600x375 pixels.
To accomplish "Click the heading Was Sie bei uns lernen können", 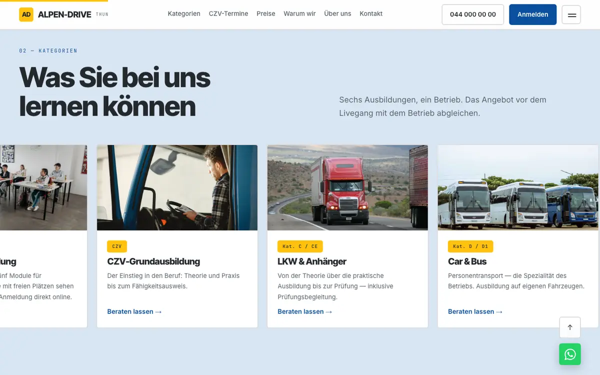I will pyautogui.click(x=114, y=91).
